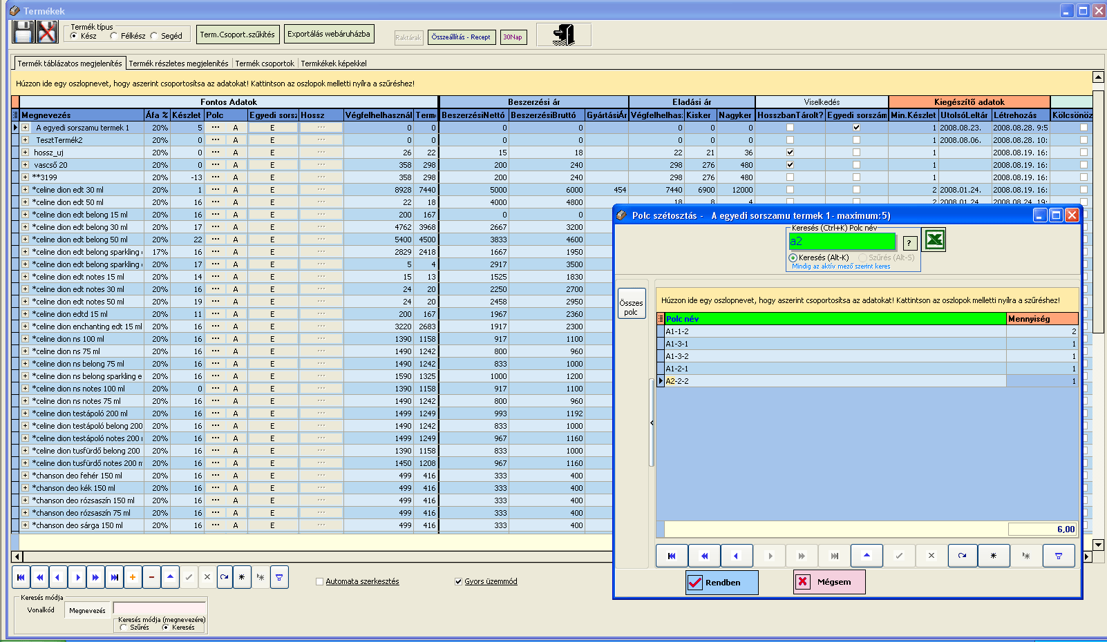Click the Exportálás webáruházba button
The width and height of the screenshot is (1107, 642).
tap(329, 34)
